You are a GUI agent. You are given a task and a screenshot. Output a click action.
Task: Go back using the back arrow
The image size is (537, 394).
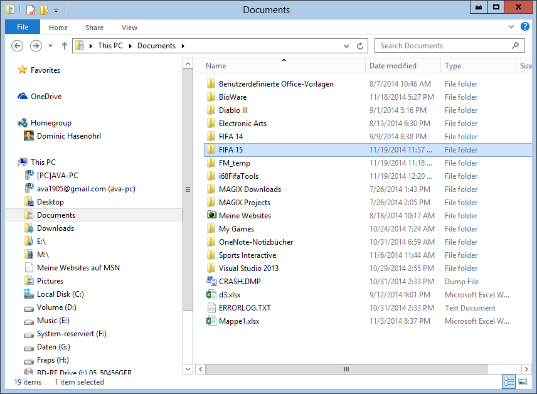pos(18,46)
